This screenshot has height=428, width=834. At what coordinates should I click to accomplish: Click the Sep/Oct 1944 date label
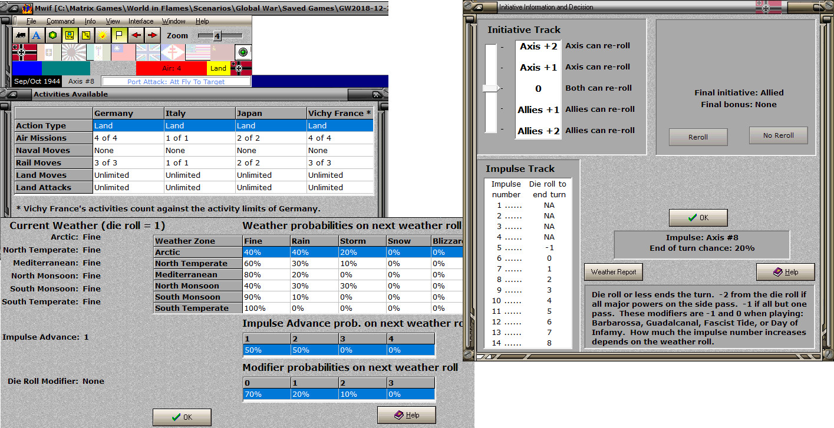[x=37, y=82]
